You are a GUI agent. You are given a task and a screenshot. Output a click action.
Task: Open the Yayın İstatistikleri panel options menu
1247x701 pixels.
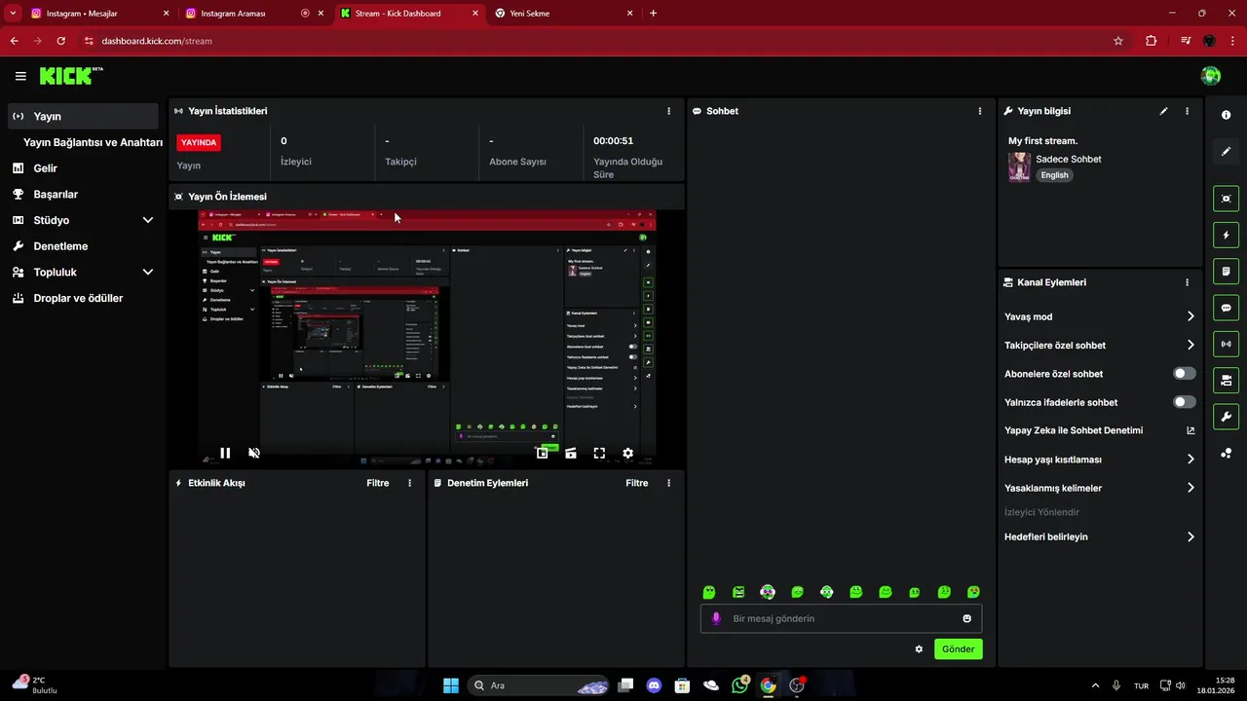click(668, 111)
